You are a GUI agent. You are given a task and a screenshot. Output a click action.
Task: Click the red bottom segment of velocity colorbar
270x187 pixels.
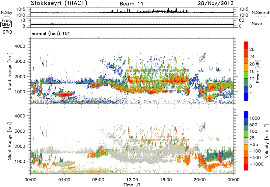[x=246, y=167]
